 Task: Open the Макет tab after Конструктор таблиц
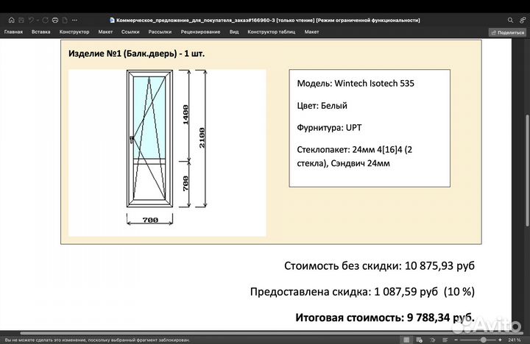[x=311, y=32]
